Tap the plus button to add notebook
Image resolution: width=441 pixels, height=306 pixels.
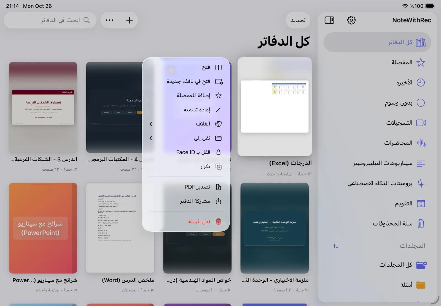pos(129,20)
